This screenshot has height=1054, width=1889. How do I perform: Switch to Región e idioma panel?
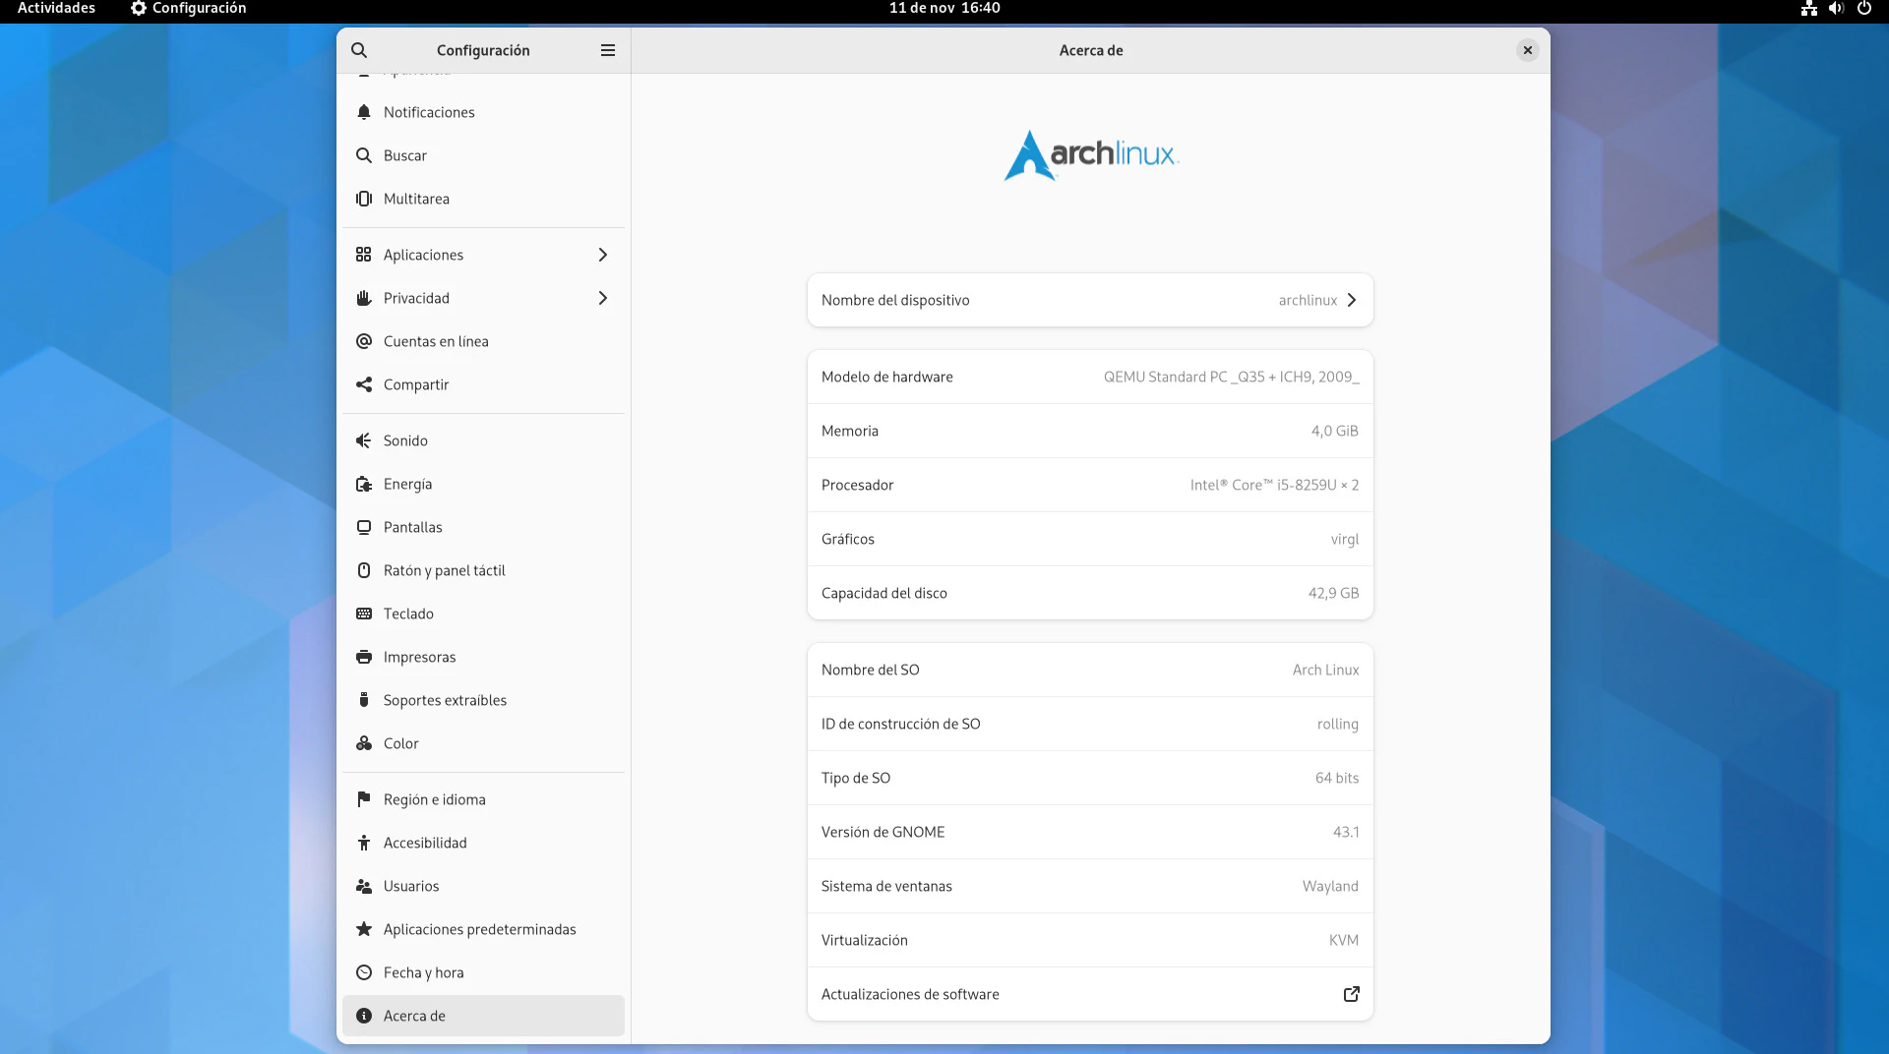tap(434, 799)
